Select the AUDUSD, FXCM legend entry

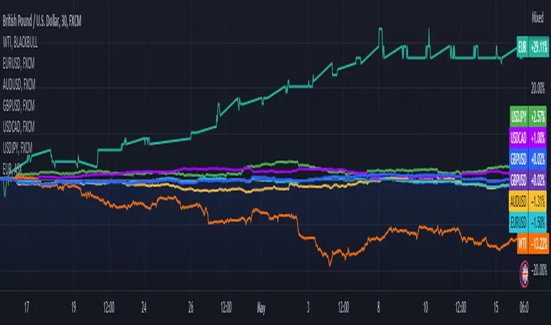point(19,84)
